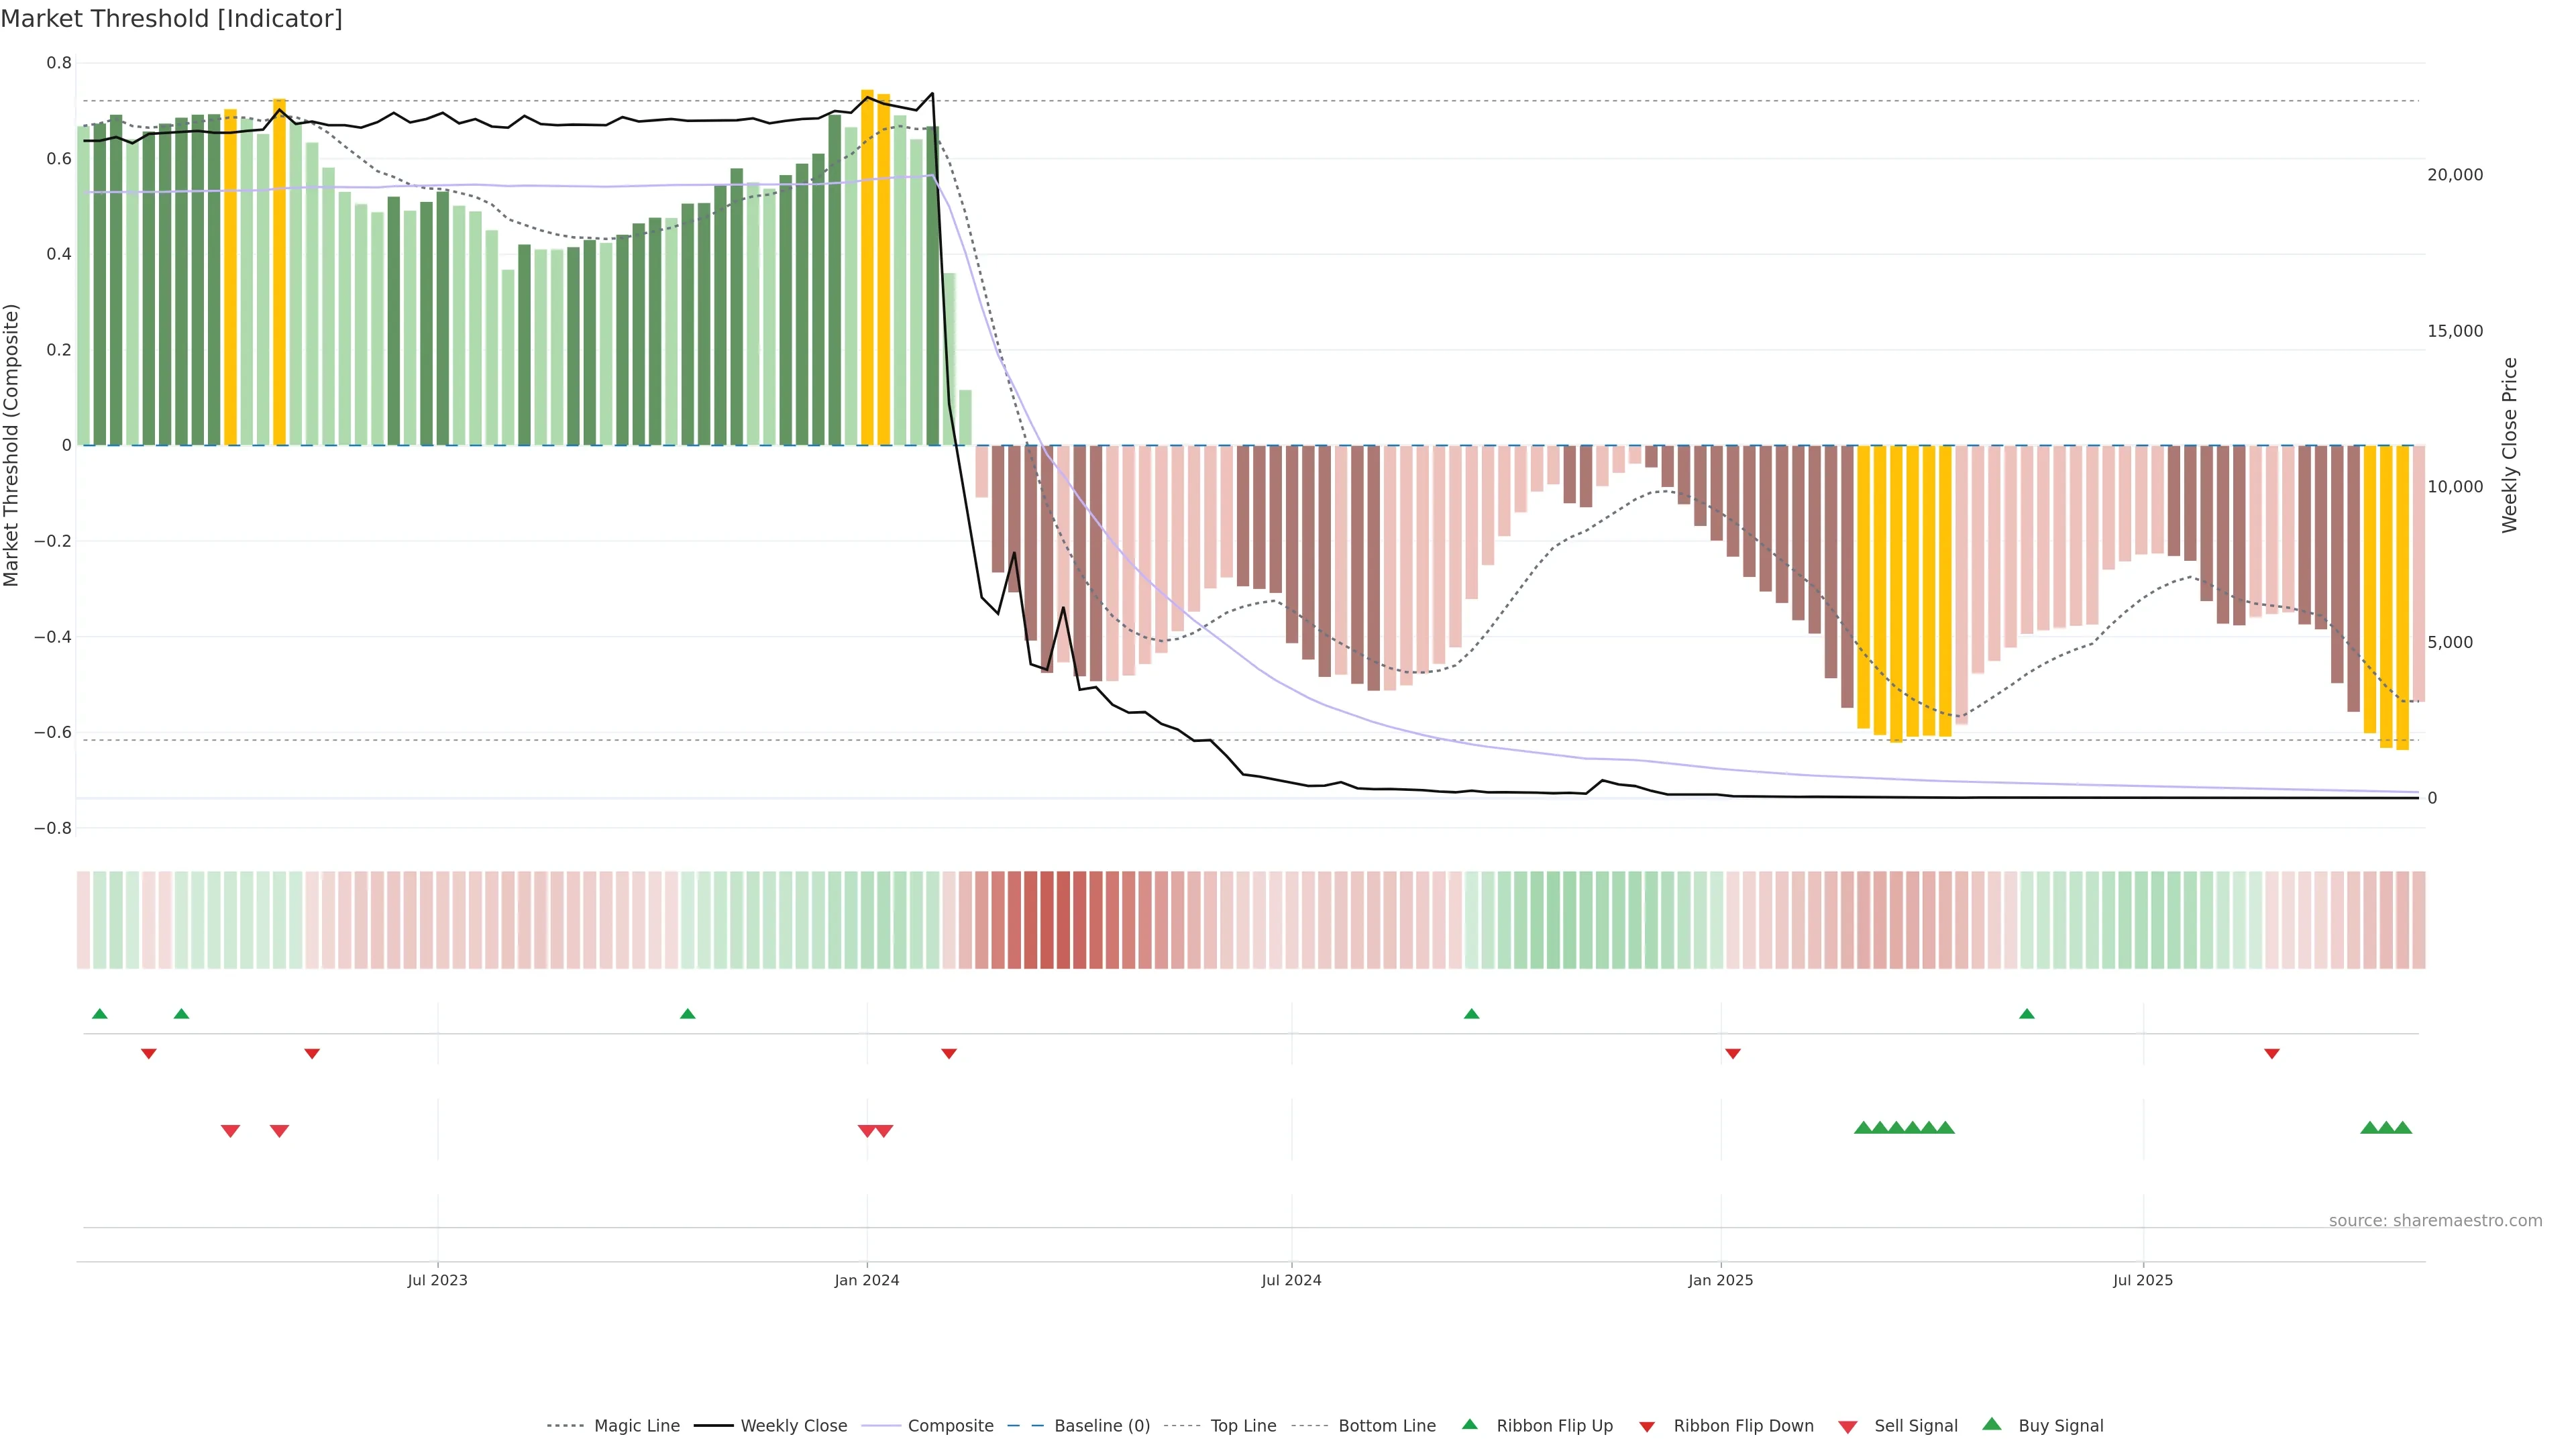This screenshot has width=2576, height=1449.
Task: Click the red Ribbon Flip Down legend icon
Action: 1647,1427
